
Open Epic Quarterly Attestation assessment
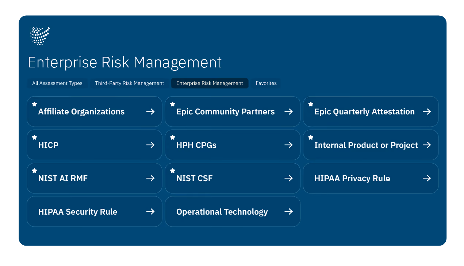pyautogui.click(x=371, y=112)
